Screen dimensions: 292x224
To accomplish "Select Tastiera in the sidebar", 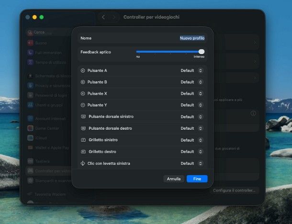I will pos(42,161).
